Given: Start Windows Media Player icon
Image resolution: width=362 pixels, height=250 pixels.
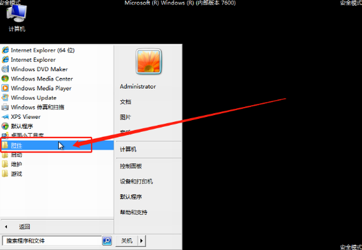Looking at the screenshot, I should point(5,88).
